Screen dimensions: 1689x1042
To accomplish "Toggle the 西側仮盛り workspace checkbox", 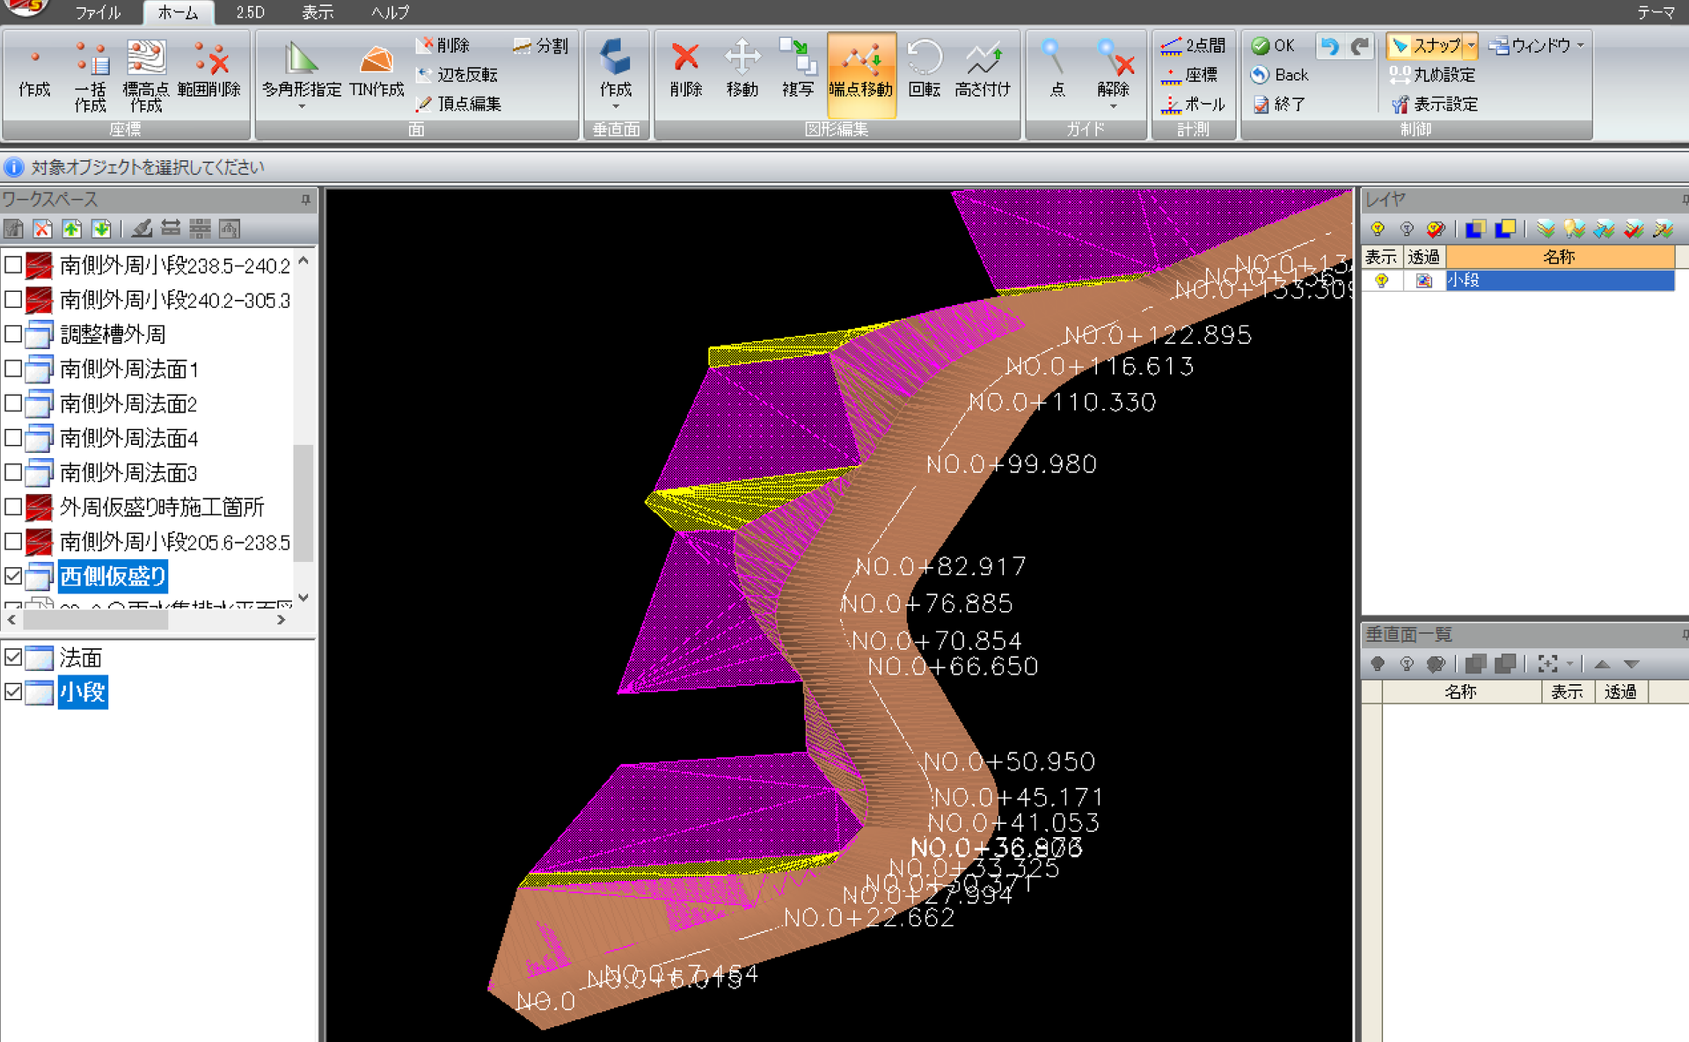I will [13, 576].
